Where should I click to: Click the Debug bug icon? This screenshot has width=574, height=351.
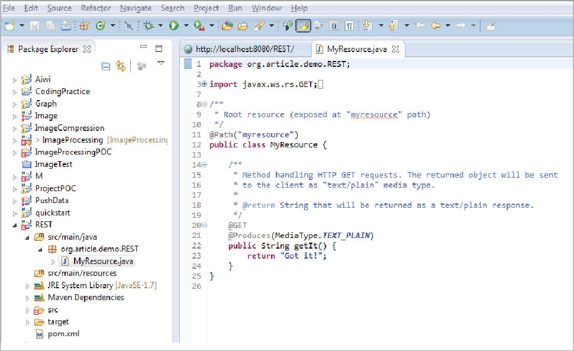(x=148, y=25)
